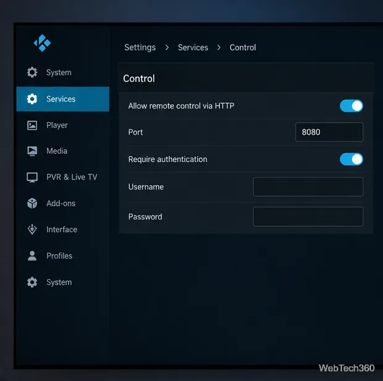
Task: Click the 'Password' label text
Action: point(145,217)
